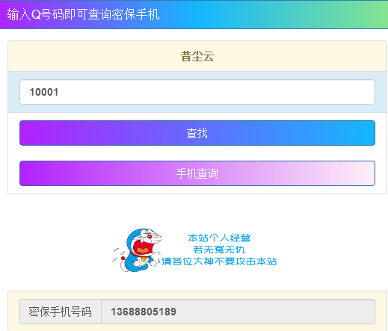Click the 密保手机号码 result value field

click(x=238, y=312)
